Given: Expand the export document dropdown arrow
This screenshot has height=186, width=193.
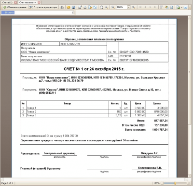Looking at the screenshot, I should coord(182,7).
